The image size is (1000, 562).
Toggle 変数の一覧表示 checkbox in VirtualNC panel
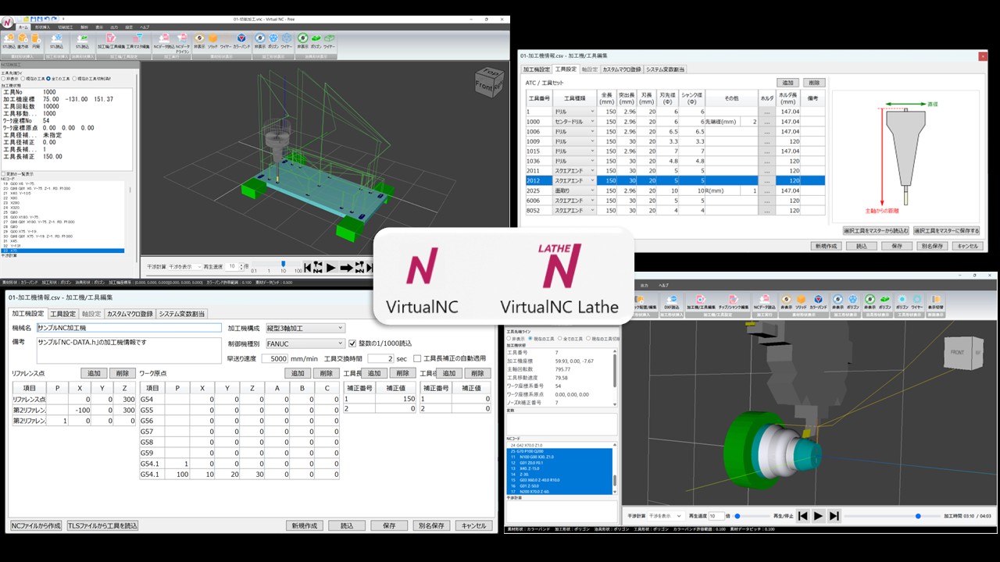click(3, 174)
